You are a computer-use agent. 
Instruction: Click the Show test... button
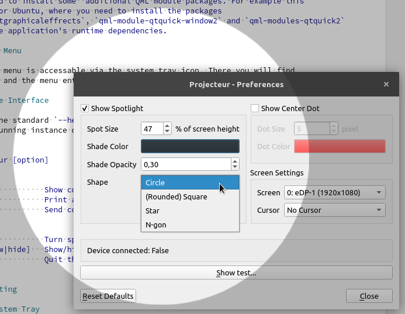pyautogui.click(x=236, y=272)
